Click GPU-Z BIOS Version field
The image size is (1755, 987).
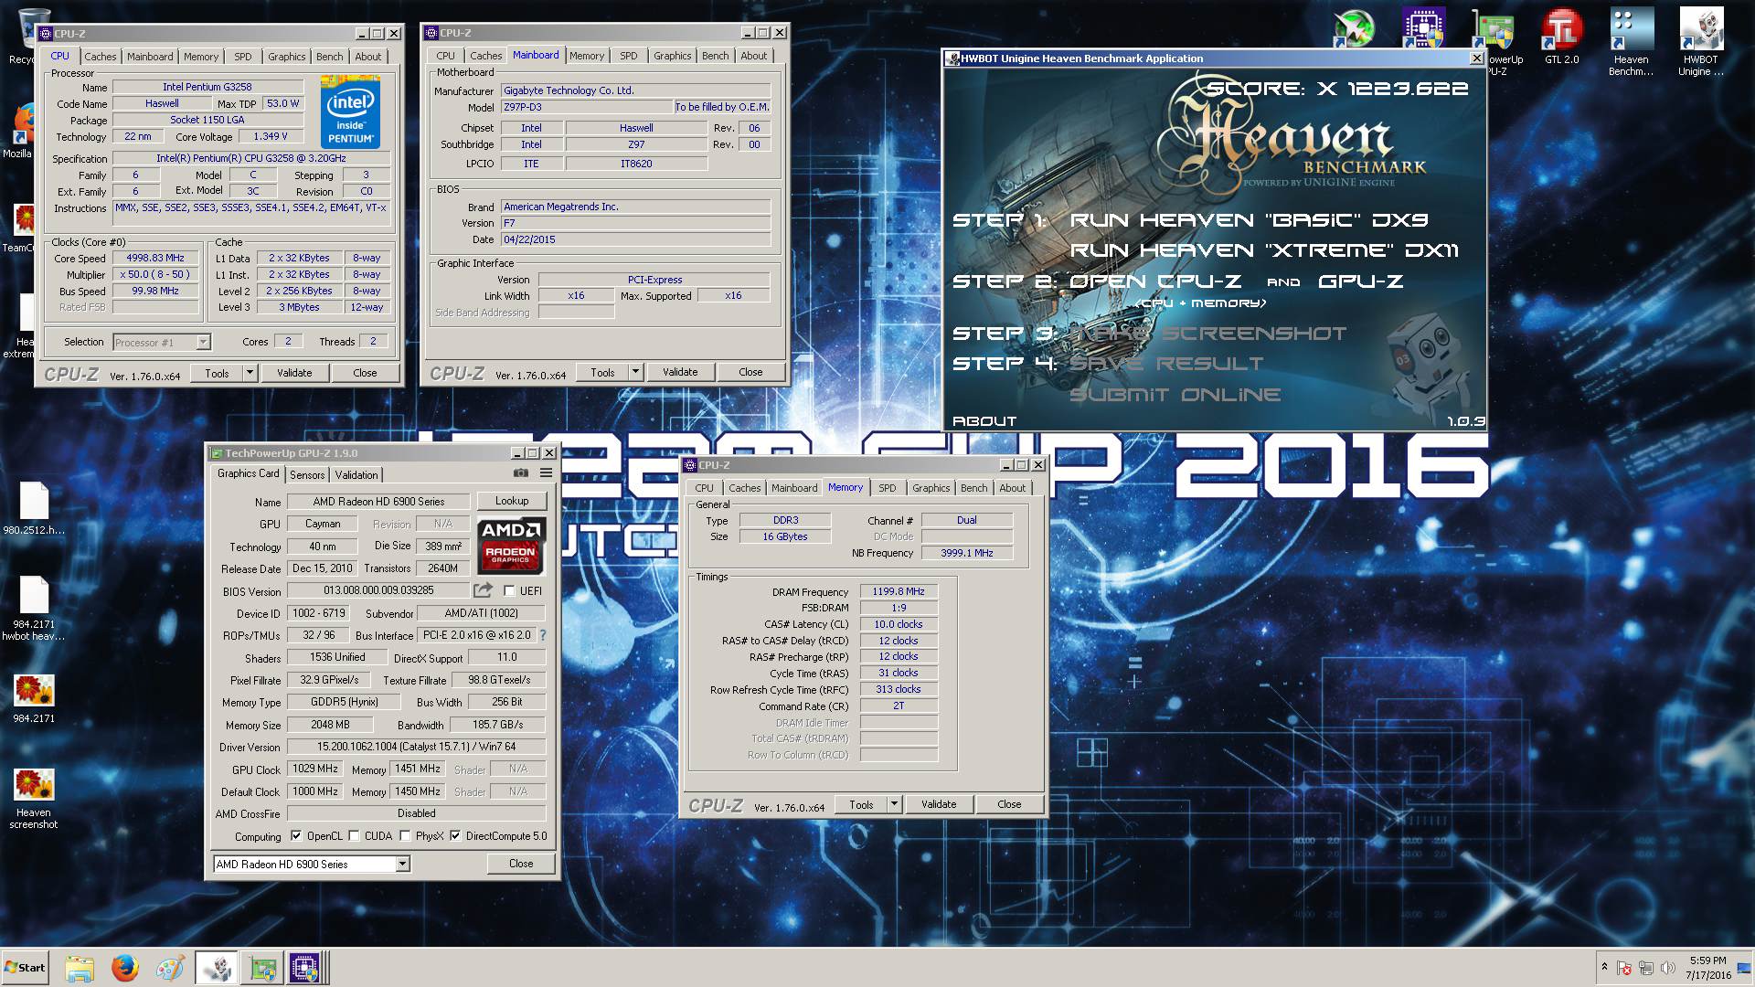pyautogui.click(x=378, y=590)
